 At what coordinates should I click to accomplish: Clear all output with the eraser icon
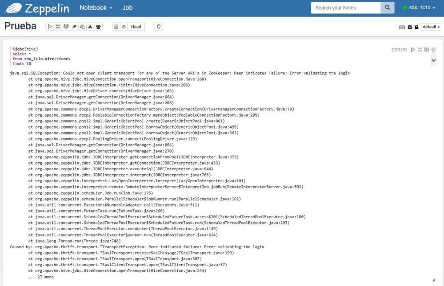tap(74, 27)
